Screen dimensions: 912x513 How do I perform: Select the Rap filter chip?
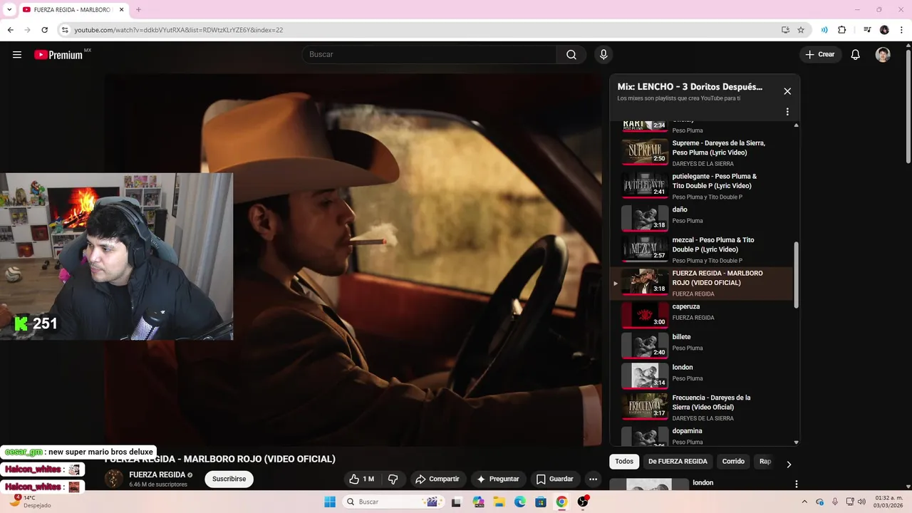pyautogui.click(x=765, y=462)
